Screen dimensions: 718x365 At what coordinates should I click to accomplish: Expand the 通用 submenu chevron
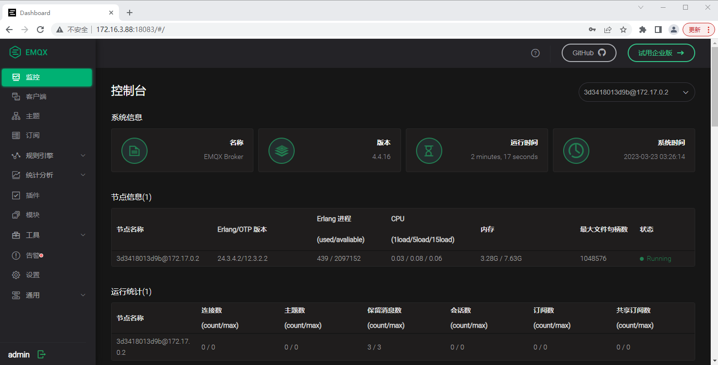click(x=83, y=295)
